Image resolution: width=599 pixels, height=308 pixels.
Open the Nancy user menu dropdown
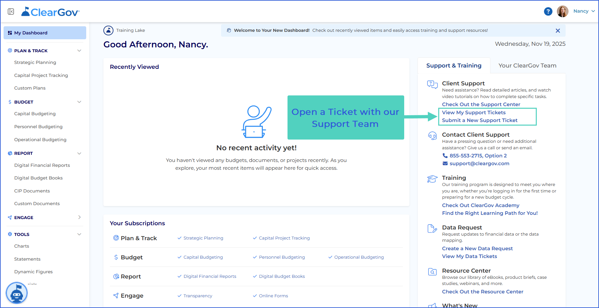584,11
